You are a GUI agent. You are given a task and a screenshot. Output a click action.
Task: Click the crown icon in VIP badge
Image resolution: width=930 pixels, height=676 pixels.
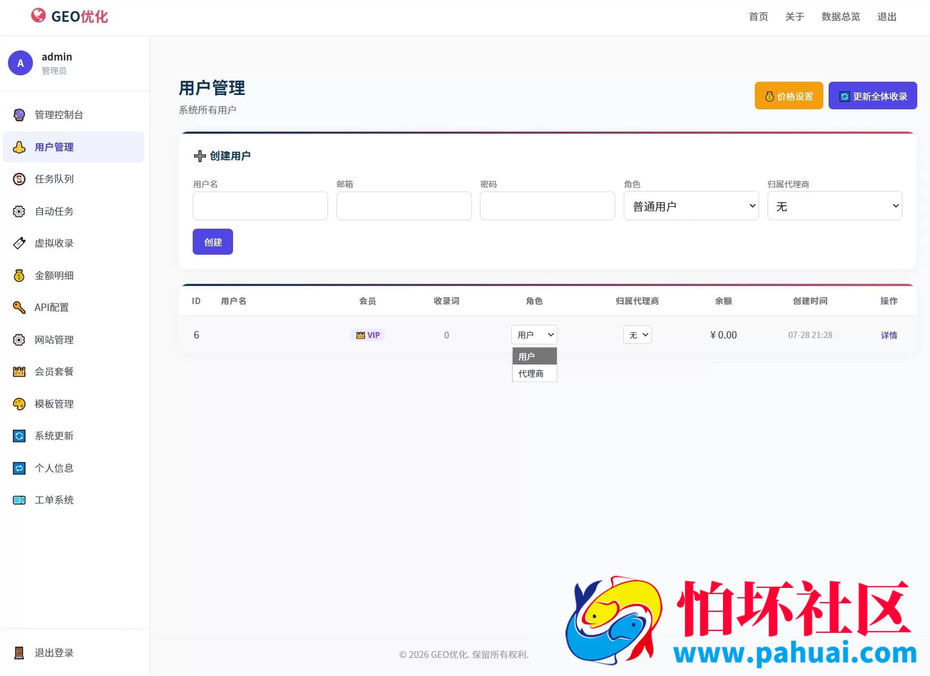pos(360,335)
